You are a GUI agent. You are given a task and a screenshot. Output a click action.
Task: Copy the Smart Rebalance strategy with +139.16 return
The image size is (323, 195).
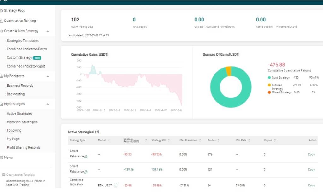tap(311, 170)
